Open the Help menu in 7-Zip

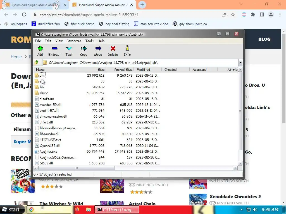tap(101, 41)
